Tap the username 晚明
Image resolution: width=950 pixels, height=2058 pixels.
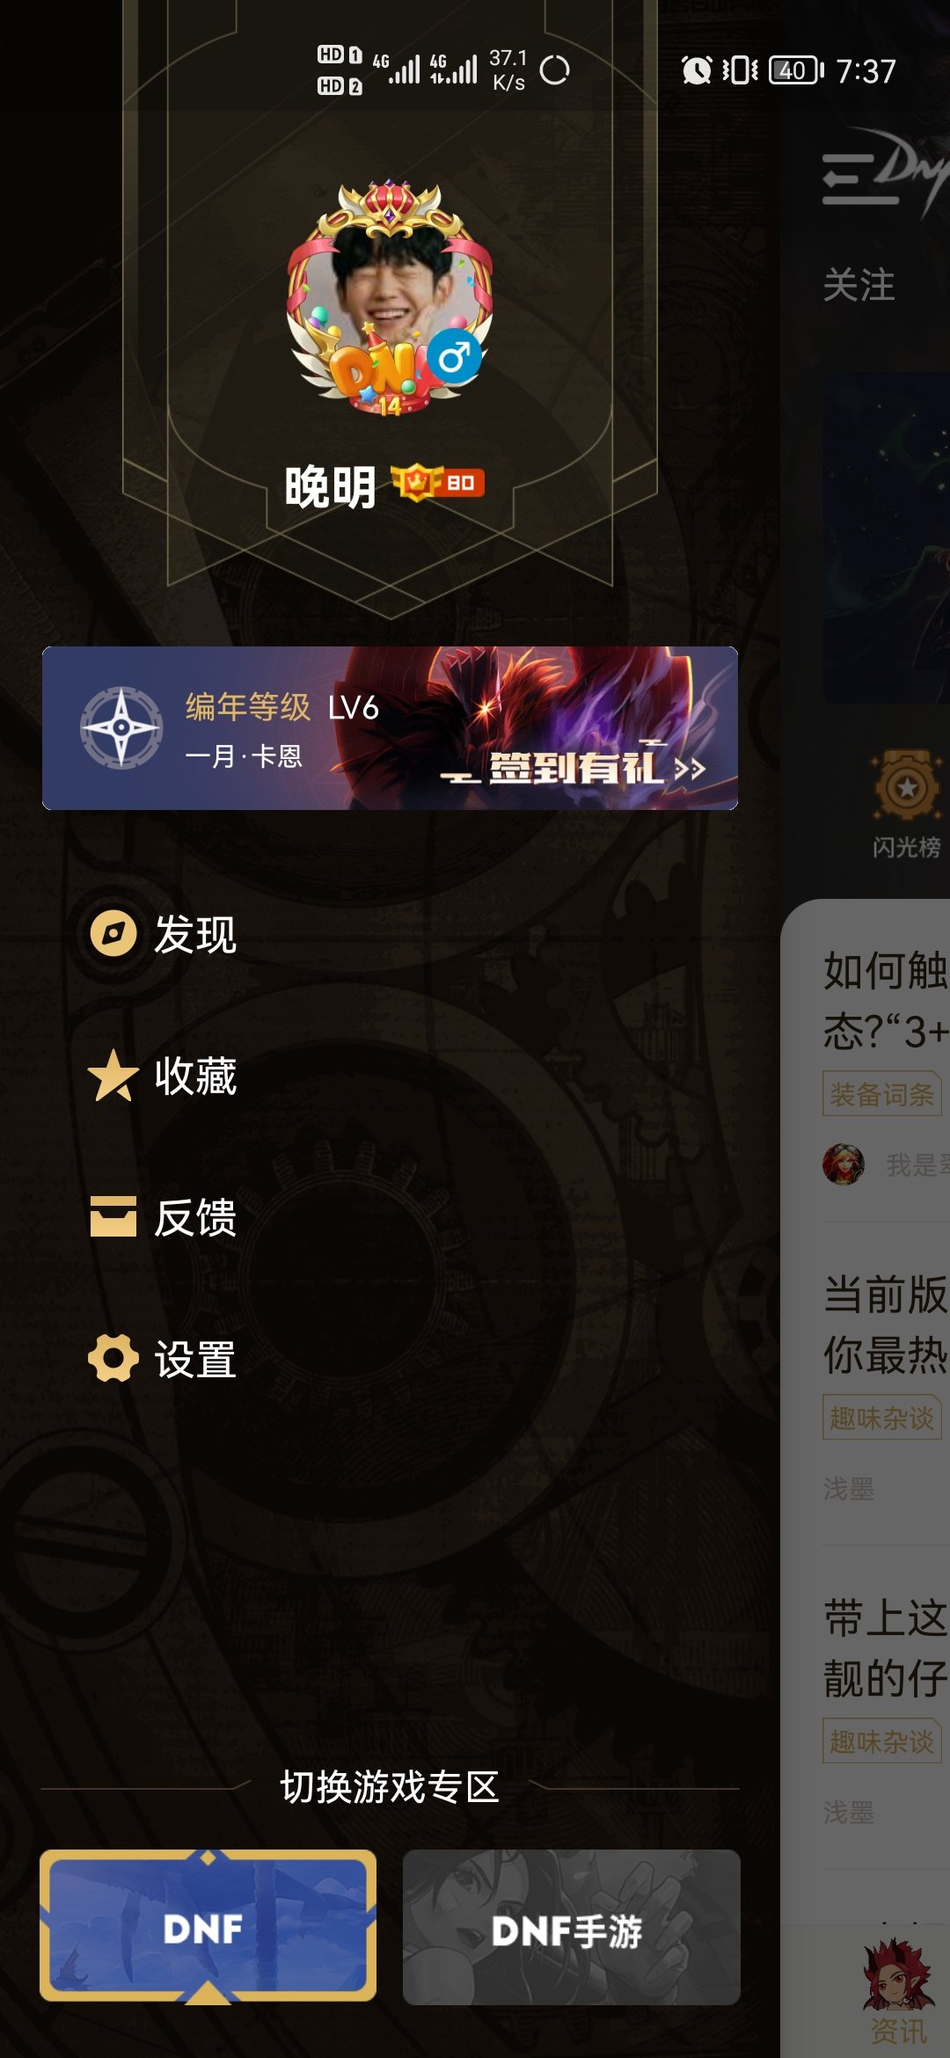click(331, 486)
